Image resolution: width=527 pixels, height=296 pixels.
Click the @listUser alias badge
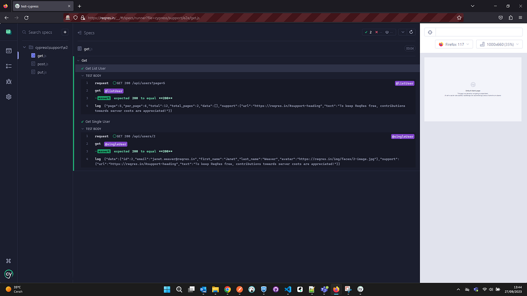pyautogui.click(x=404, y=83)
